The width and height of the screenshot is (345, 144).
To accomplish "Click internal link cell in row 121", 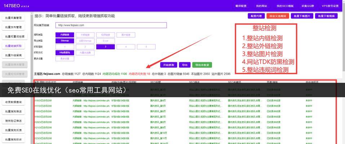I will [91, 127].
